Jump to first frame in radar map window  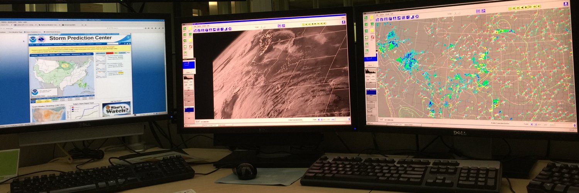(x=513, y=8)
